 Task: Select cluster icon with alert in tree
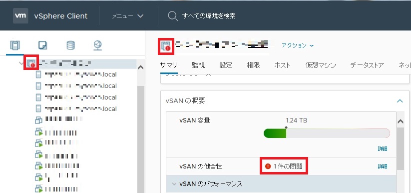pos(31,63)
